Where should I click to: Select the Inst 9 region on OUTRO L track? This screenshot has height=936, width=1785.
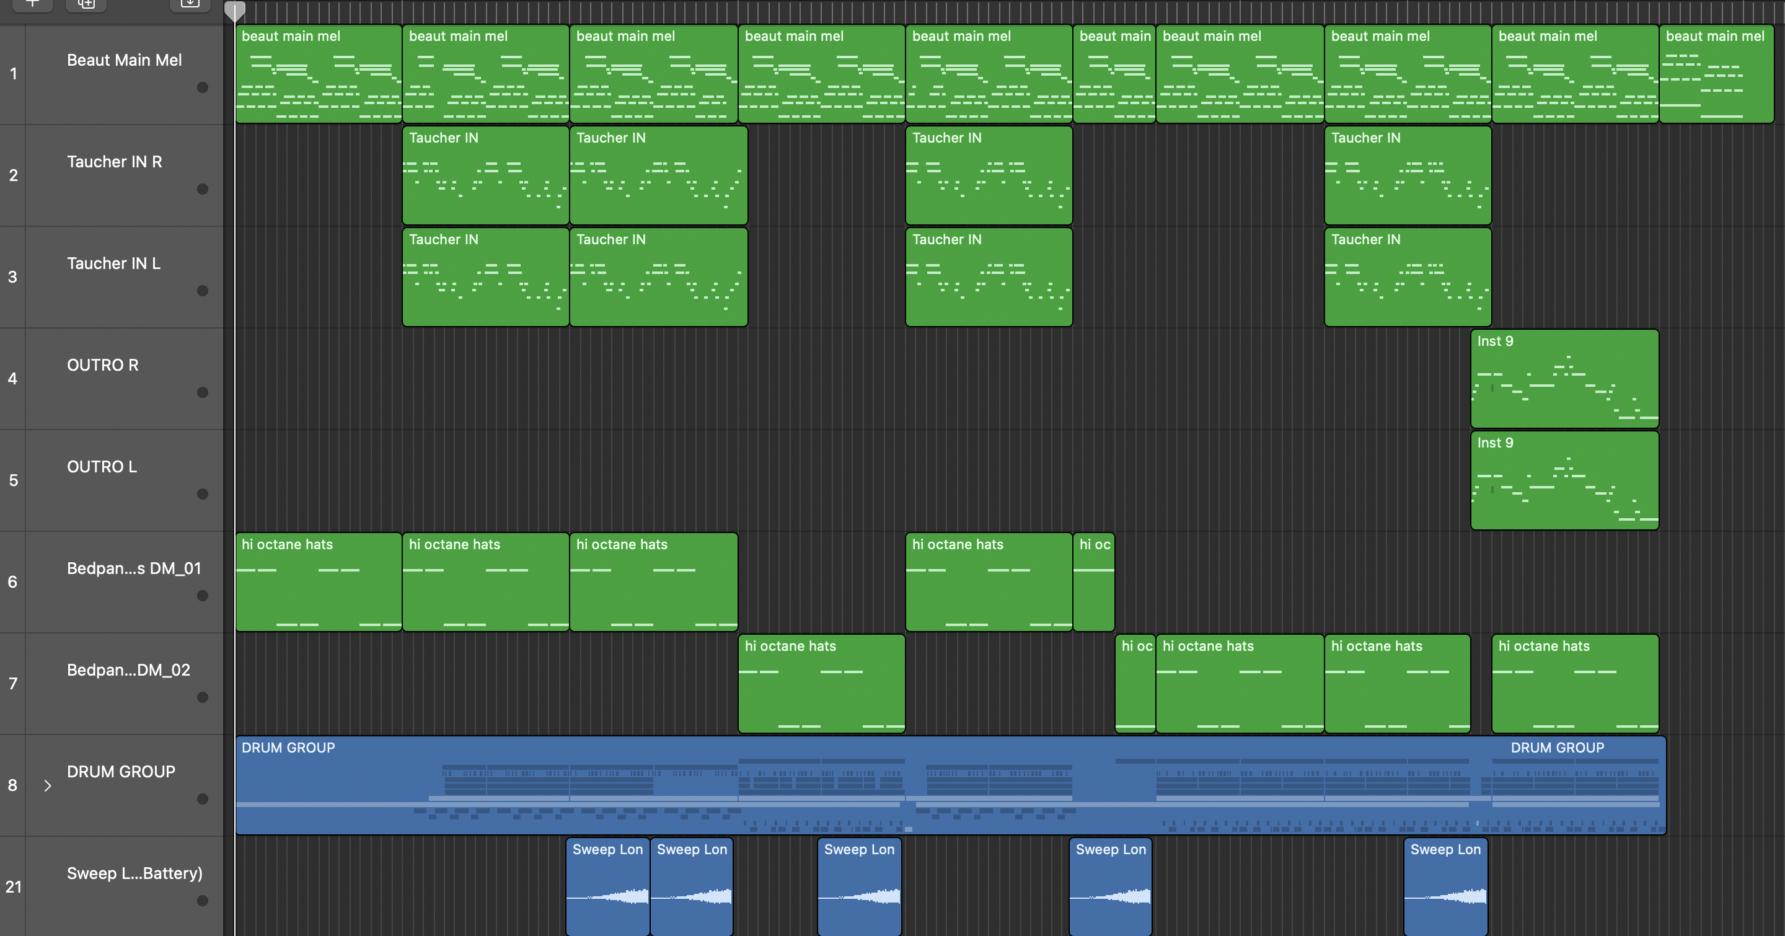pyautogui.click(x=1564, y=481)
